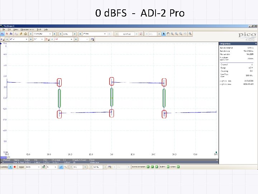This screenshot has width=258, height=194.
Task: Toggle falling edge trigger
Action: [65, 167]
